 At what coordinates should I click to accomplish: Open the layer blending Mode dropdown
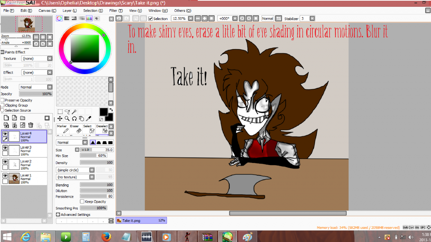[50, 87]
